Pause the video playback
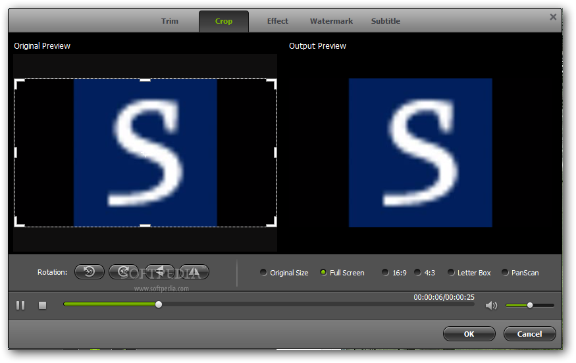Screen dimensions: 576x363 pos(20,305)
